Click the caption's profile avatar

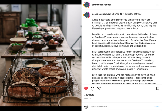click(87, 15)
